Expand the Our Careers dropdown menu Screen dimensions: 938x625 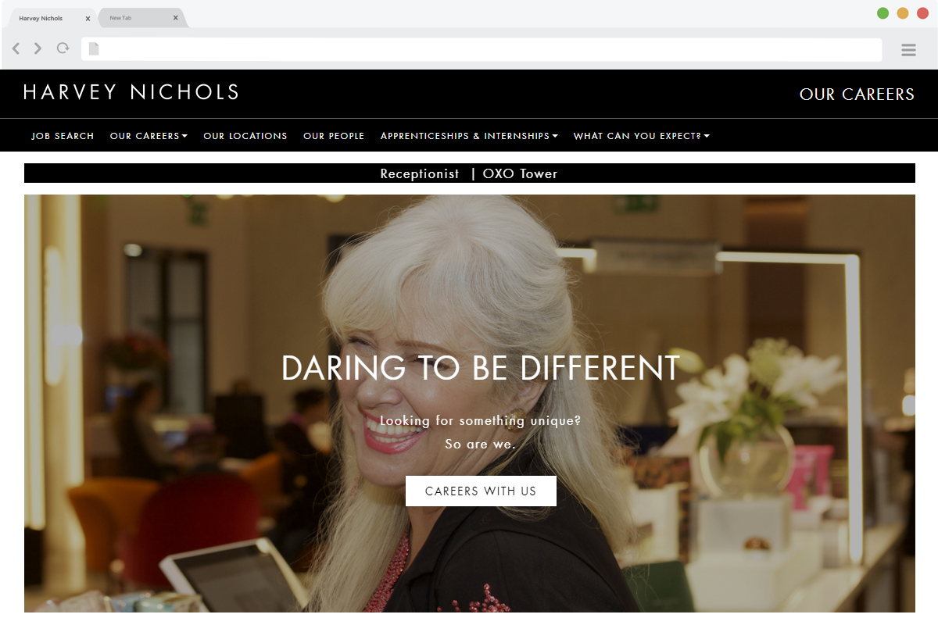(149, 136)
